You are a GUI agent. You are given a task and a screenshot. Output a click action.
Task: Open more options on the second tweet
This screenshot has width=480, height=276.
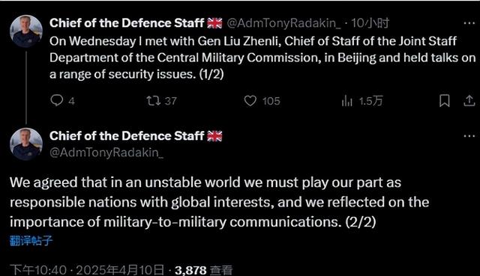(x=469, y=136)
